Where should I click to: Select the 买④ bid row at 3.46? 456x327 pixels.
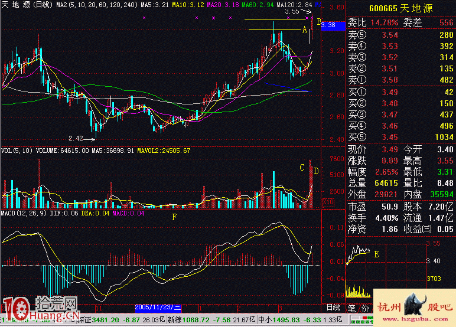click(x=400, y=126)
